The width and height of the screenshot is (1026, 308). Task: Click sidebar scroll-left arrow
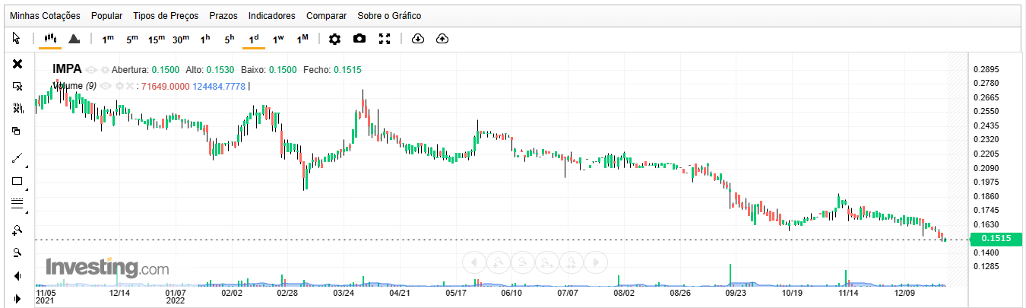[x=17, y=275]
